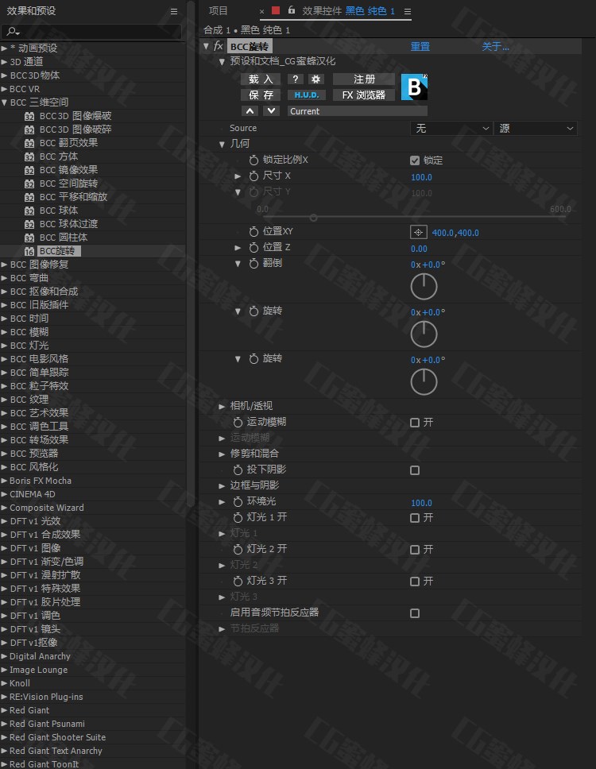Turn on 灯光 2 开 checkbox
The height and width of the screenshot is (769, 596).
415,550
